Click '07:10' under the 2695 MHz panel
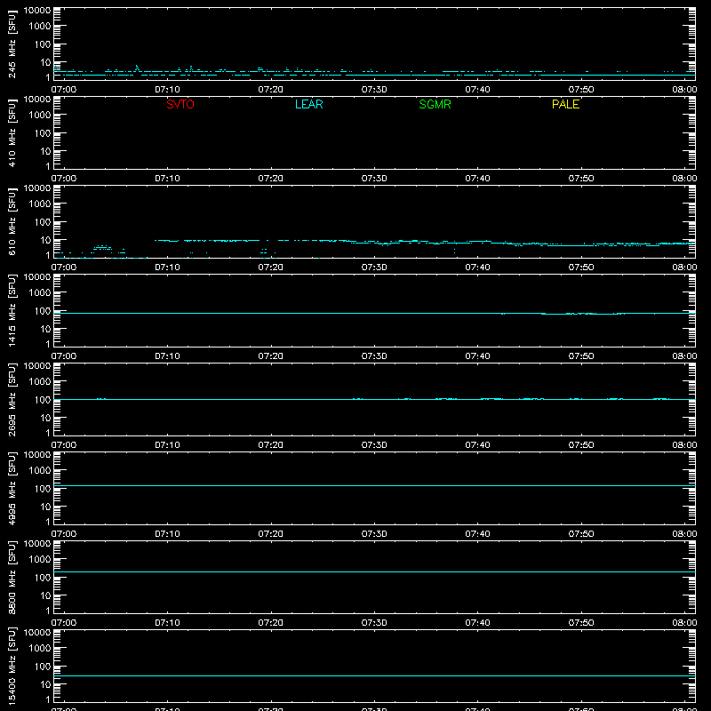 167,445
